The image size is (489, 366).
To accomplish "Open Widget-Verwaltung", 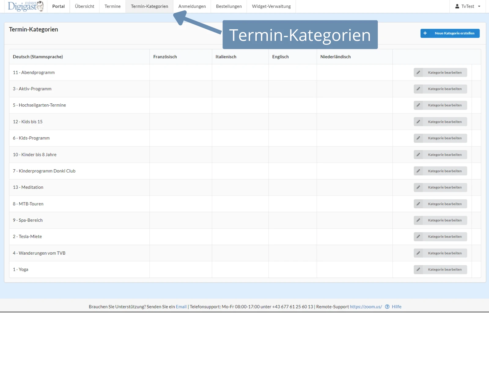I will point(271,6).
